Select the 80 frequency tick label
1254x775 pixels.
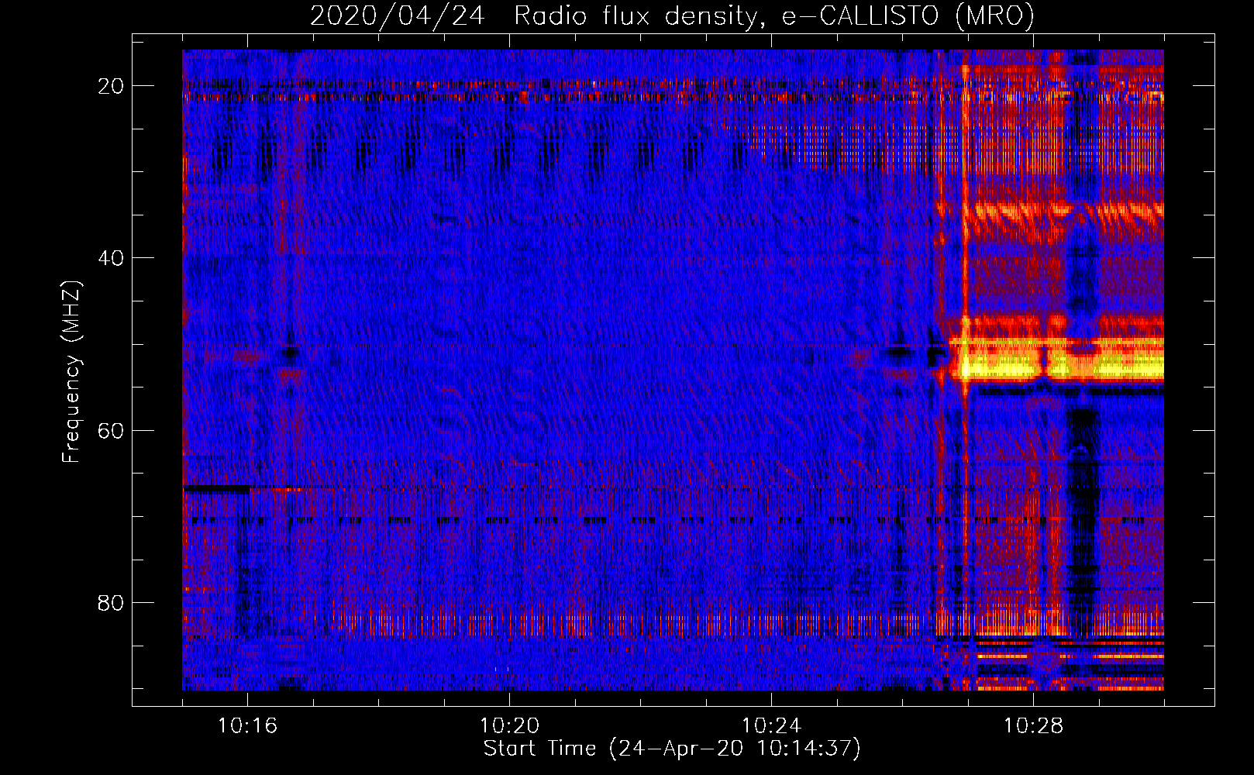(112, 602)
